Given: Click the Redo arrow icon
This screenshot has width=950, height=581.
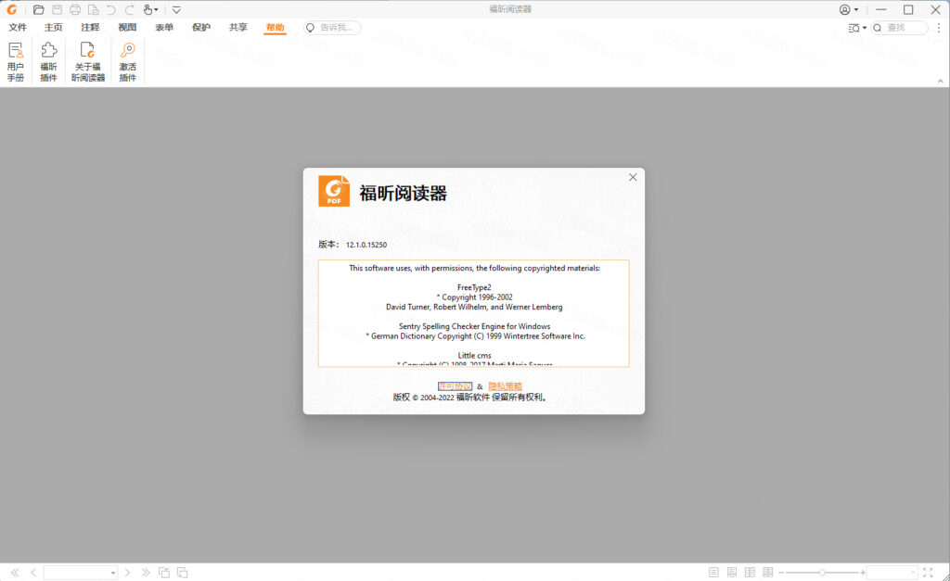Looking at the screenshot, I should [x=130, y=9].
